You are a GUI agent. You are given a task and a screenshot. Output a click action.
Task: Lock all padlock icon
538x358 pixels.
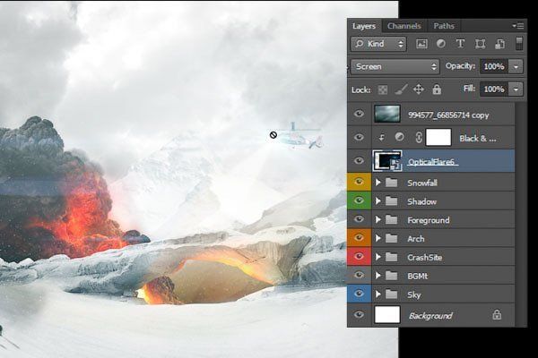(437, 89)
